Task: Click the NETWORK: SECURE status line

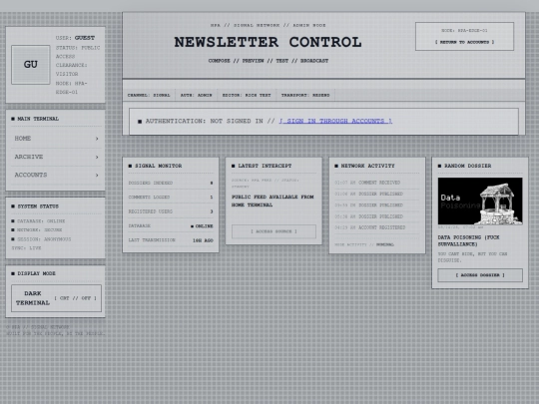Action: [x=37, y=230]
